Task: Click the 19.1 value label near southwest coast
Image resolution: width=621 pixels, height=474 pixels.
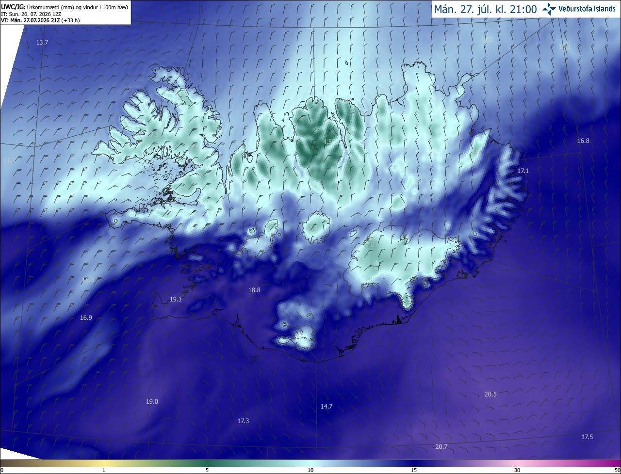Action: 176,300
